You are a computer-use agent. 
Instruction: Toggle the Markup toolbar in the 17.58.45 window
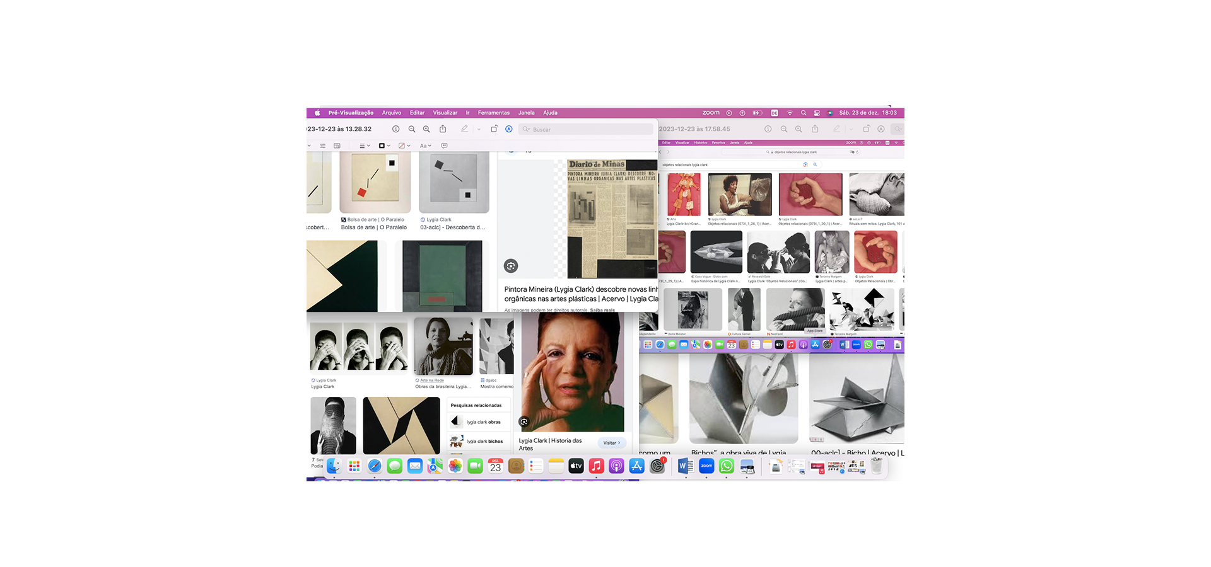[x=881, y=129]
